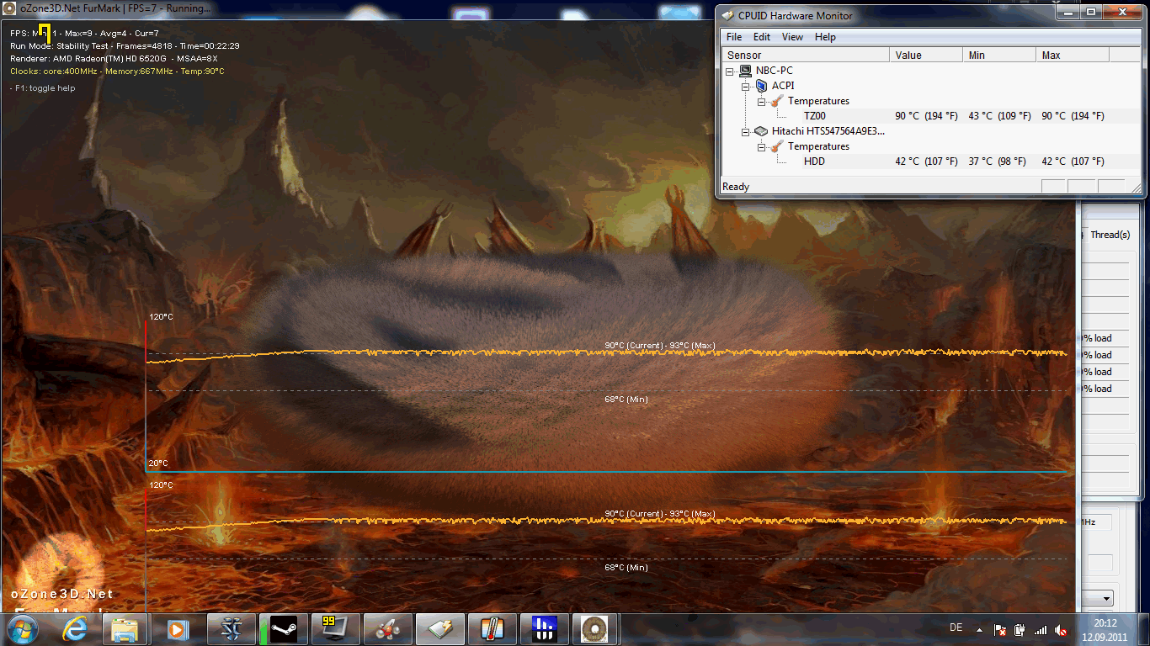Click the ACPI monitor chip icon
This screenshot has height=646, width=1150.
click(x=761, y=86)
